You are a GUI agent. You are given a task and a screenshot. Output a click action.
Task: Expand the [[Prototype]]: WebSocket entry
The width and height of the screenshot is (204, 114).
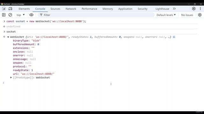tap(11, 78)
